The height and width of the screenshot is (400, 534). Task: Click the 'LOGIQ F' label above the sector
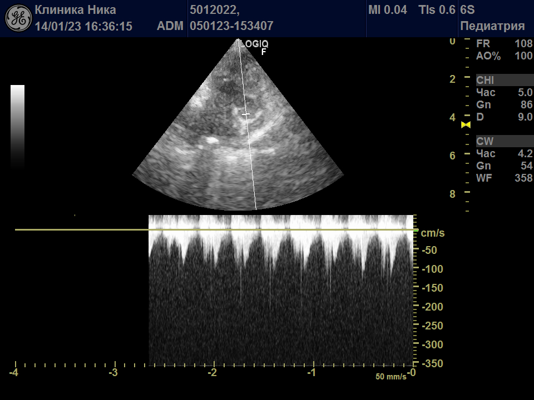coord(254,47)
